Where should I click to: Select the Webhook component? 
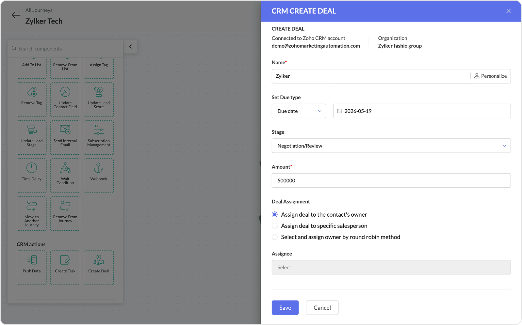pyautogui.click(x=99, y=176)
